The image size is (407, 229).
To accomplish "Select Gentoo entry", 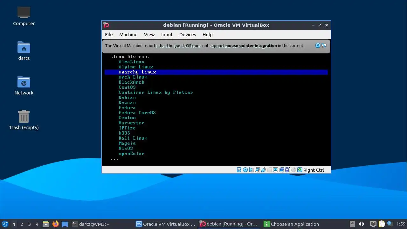I will point(127,118).
